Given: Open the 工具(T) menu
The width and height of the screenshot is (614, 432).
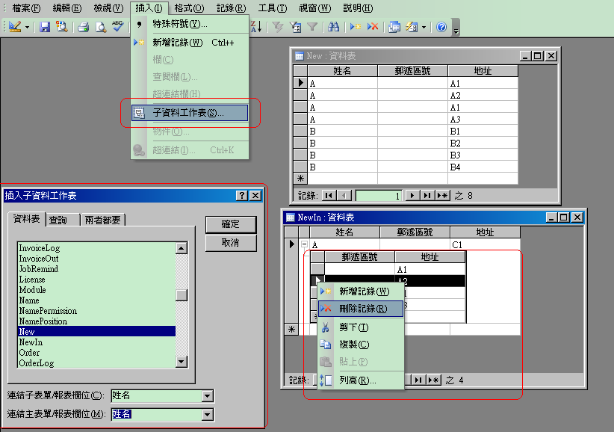Looking at the screenshot, I should 273,7.
